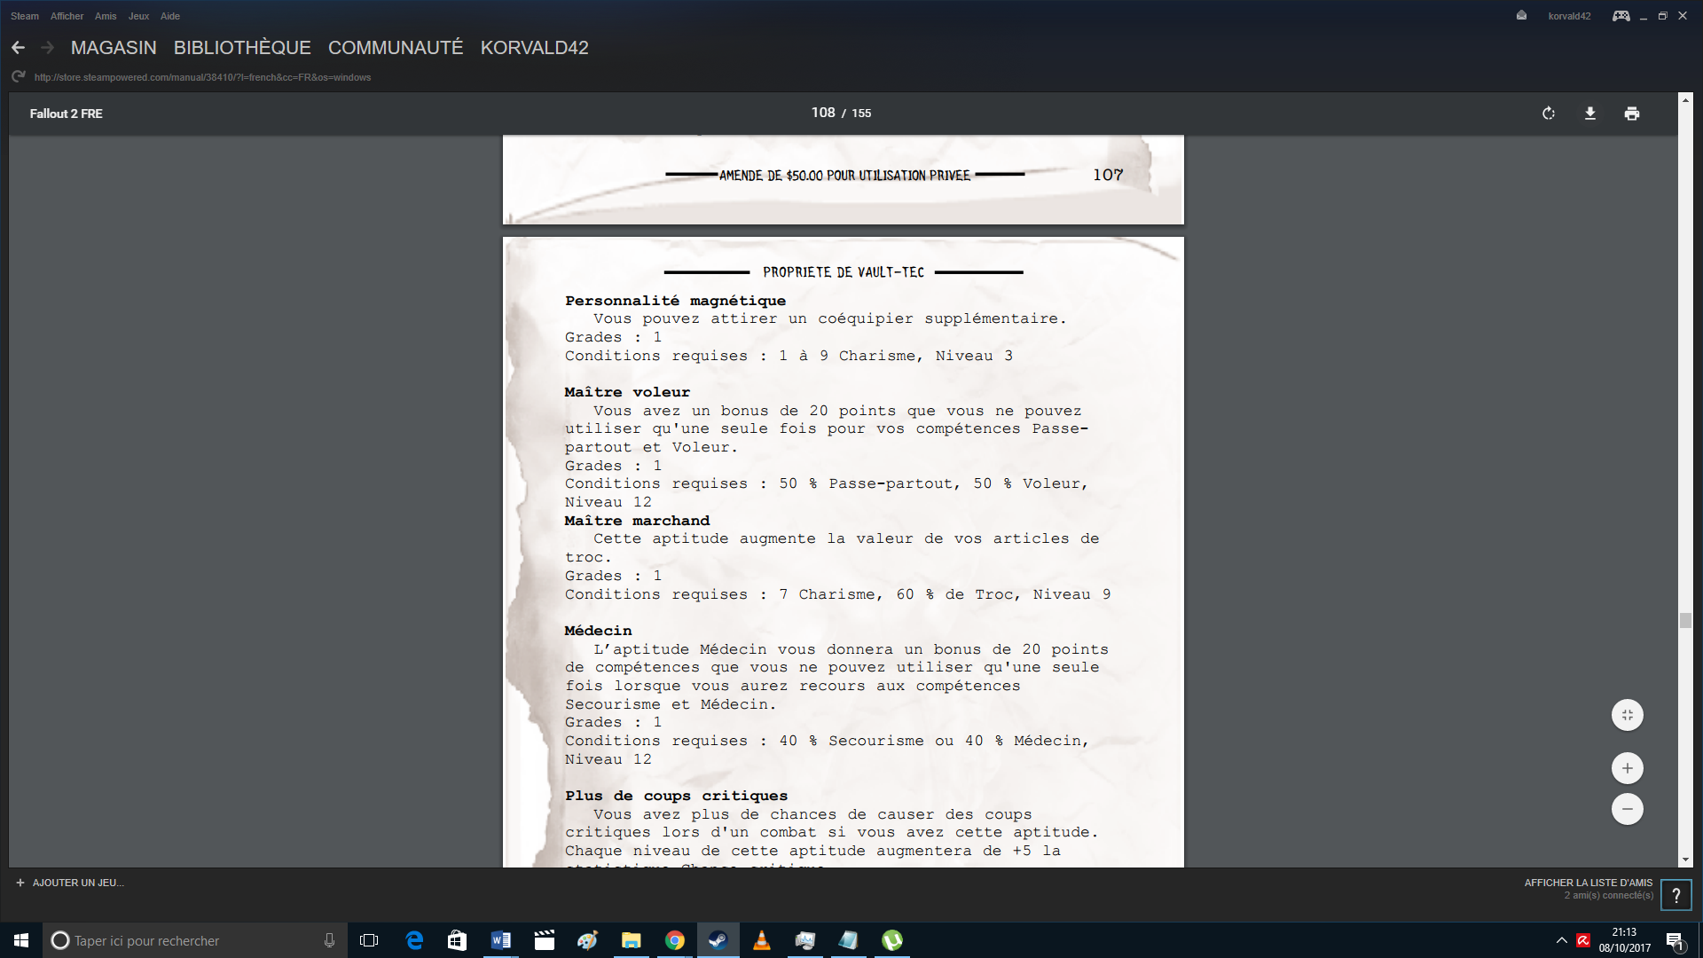
Task: Reload the manual page via refresh icon
Action: (x=18, y=77)
